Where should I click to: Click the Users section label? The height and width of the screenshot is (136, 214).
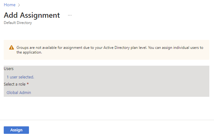(9, 68)
